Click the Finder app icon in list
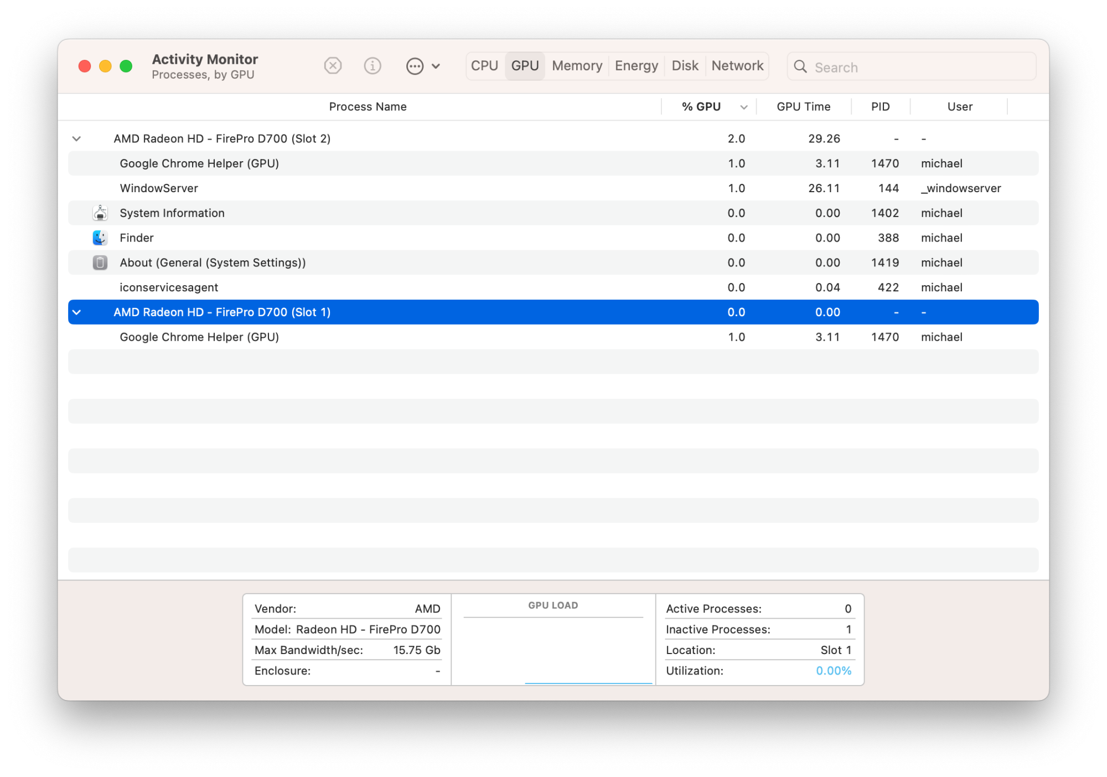The image size is (1107, 777). click(x=100, y=238)
